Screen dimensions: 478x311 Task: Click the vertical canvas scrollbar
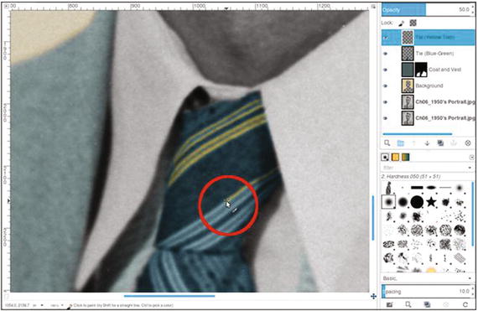click(373, 218)
